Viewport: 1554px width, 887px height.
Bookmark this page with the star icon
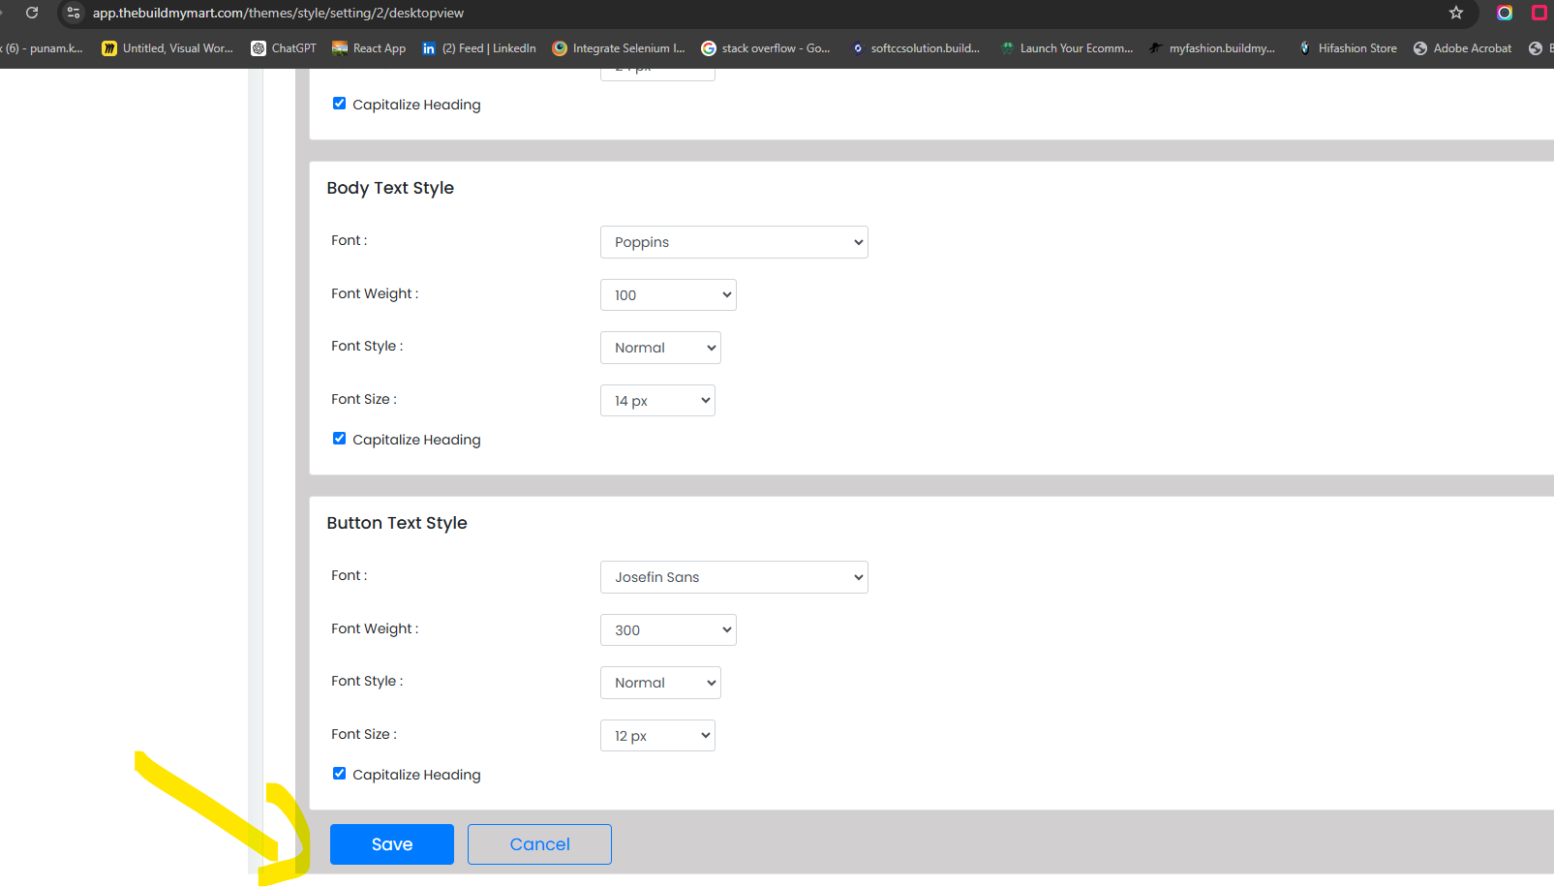1455,13
